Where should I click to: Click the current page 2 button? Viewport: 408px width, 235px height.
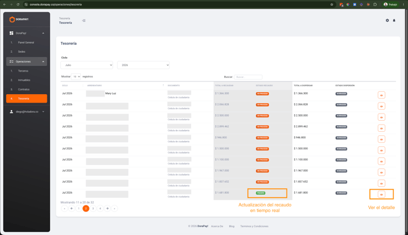[86, 208]
